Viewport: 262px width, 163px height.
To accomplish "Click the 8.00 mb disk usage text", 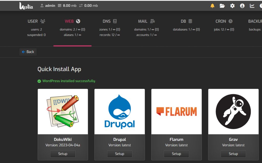I will click(x=70, y=6).
